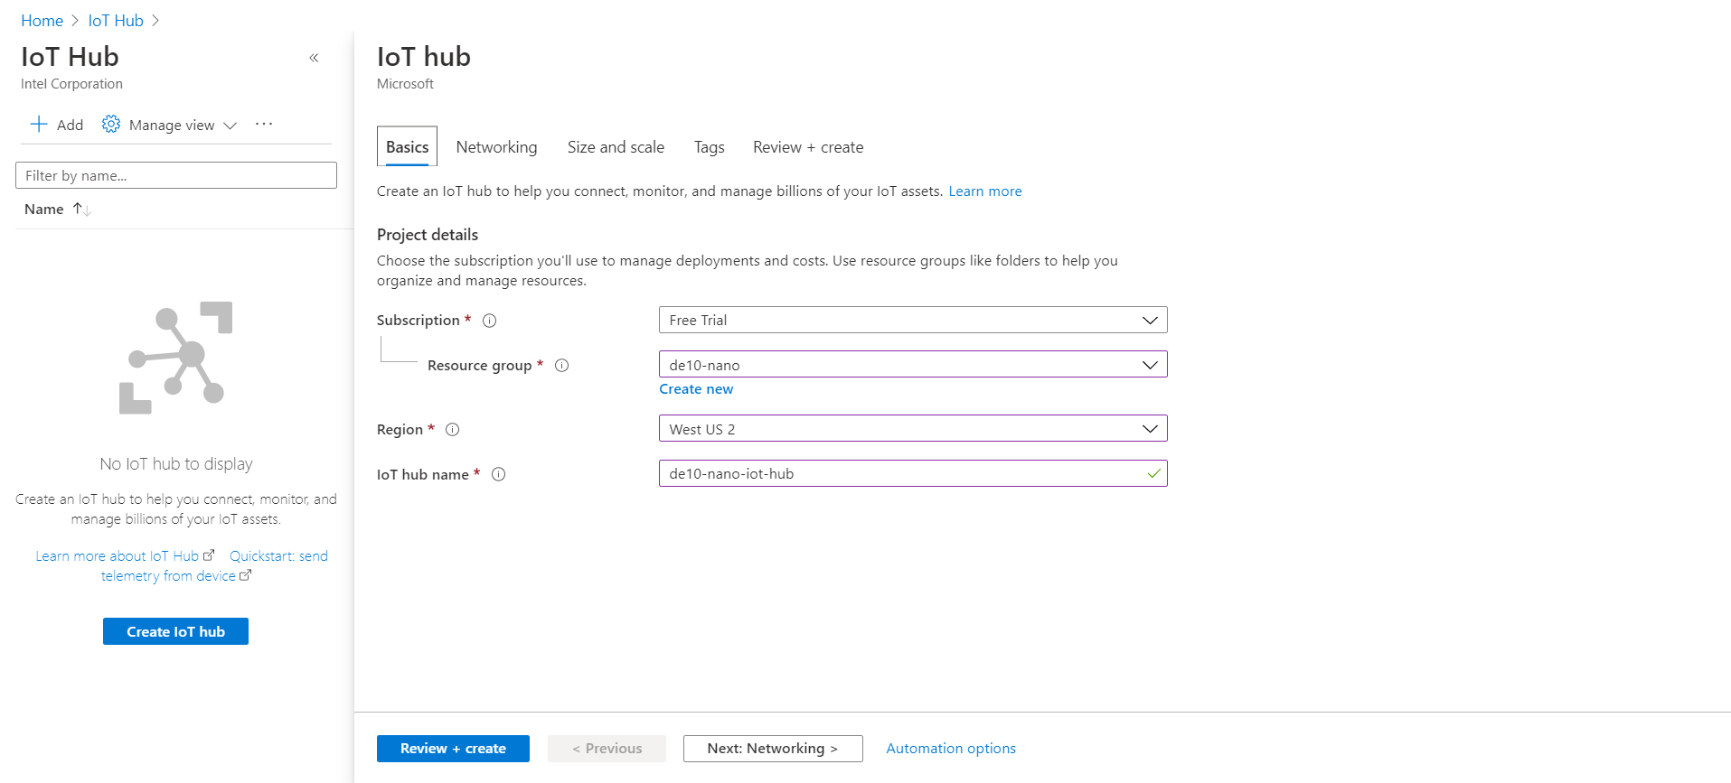Open the Resource group de10-nano dropdown
The height and width of the screenshot is (783, 1731).
pos(913,365)
